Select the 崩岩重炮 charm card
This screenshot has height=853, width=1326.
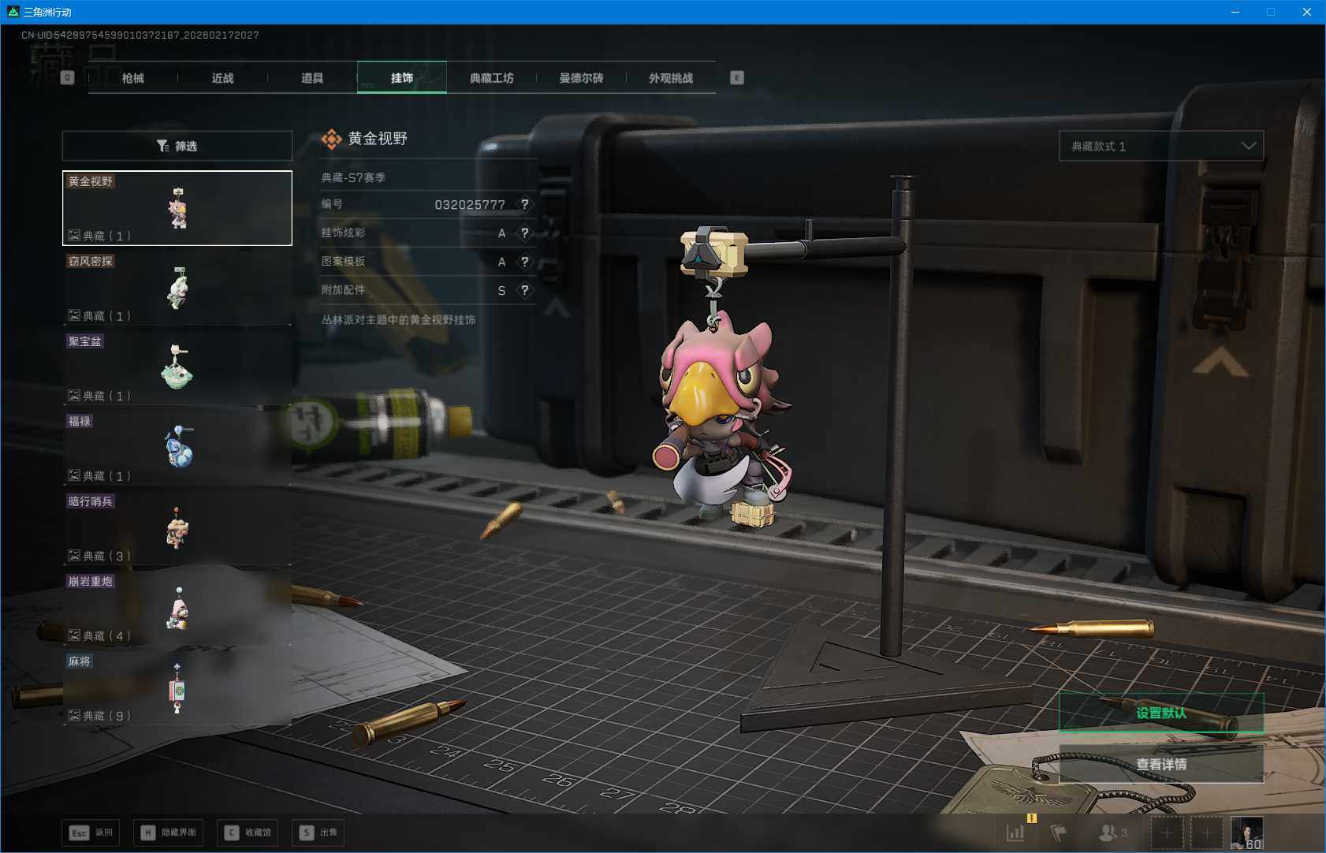point(177,608)
